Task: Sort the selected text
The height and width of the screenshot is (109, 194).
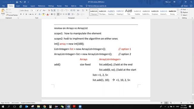Action: click(83, 11)
